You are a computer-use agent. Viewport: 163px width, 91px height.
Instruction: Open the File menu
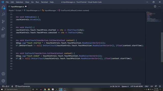7,2
